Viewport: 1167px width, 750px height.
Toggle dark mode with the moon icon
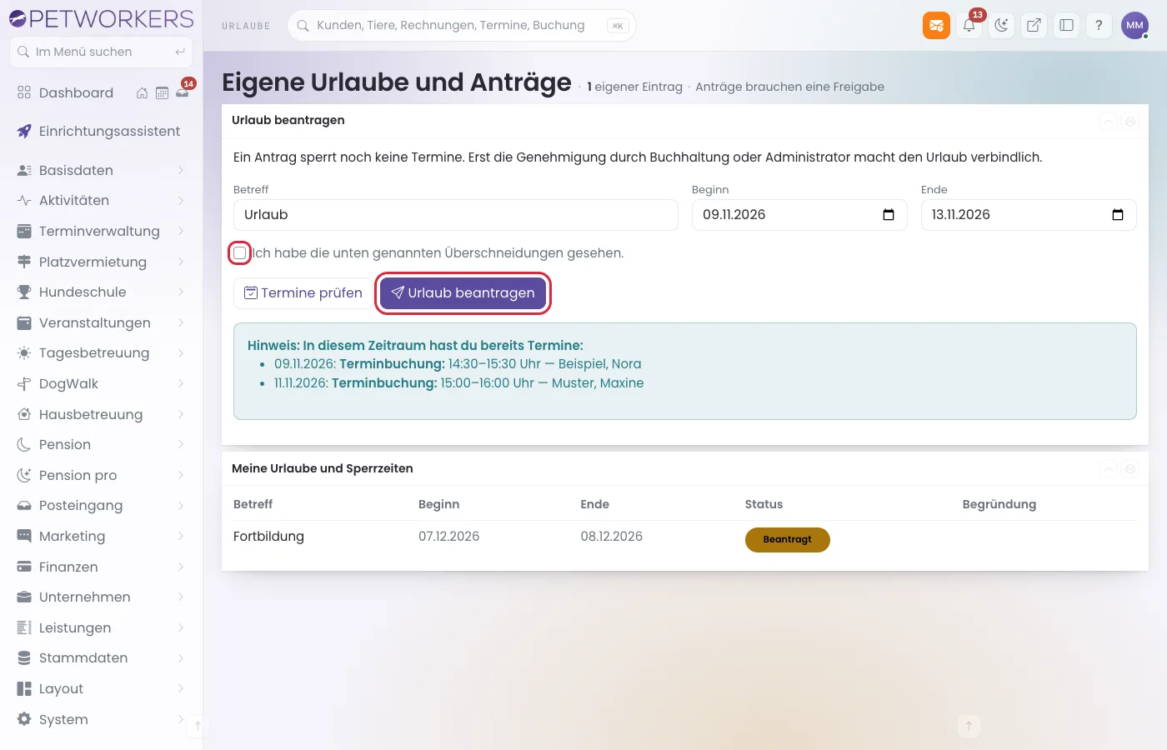tap(1001, 25)
